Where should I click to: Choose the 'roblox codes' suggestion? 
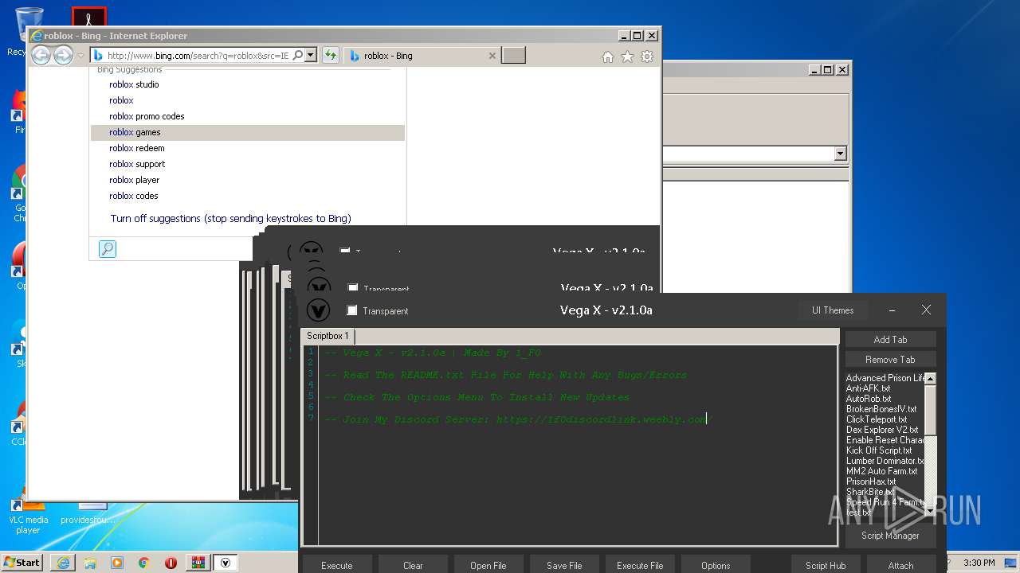[x=248, y=196]
